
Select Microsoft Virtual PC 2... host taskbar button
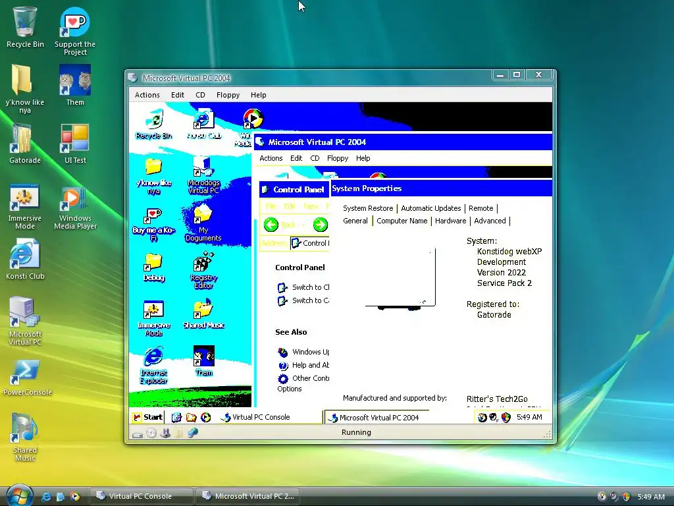247,496
